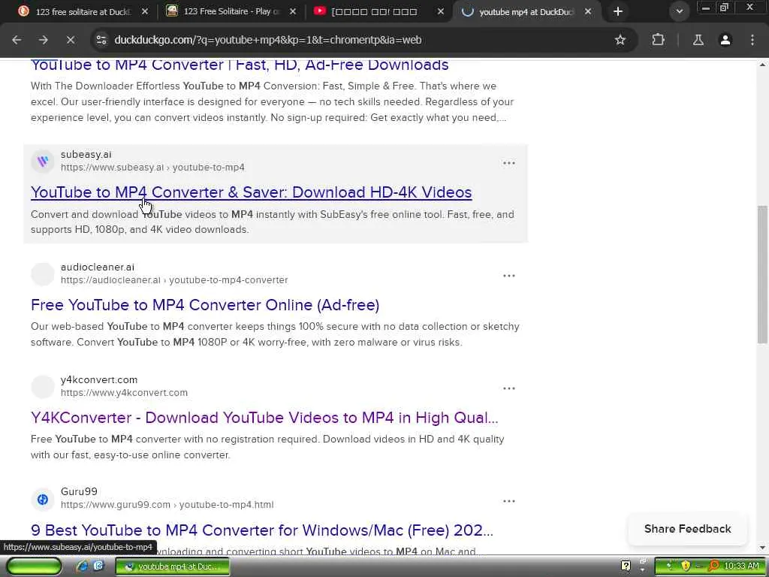Click the scrollbar up arrow

pyautogui.click(x=762, y=65)
